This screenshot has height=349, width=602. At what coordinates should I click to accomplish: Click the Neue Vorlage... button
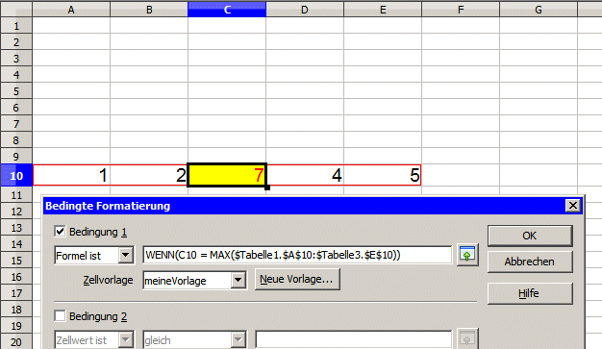pyautogui.click(x=297, y=280)
